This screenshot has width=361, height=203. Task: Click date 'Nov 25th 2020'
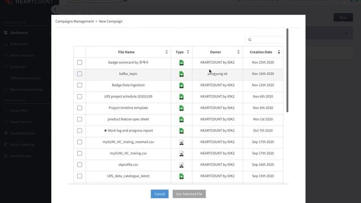click(x=263, y=63)
